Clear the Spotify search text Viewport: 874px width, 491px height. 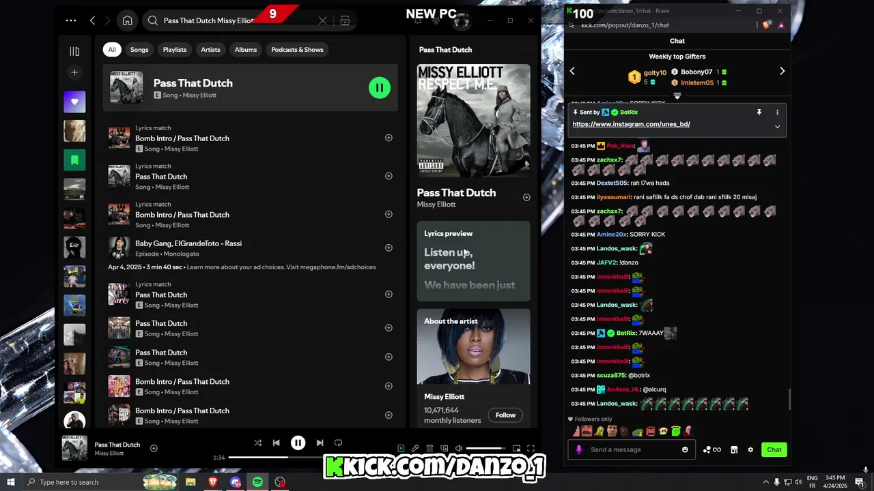[323, 20]
